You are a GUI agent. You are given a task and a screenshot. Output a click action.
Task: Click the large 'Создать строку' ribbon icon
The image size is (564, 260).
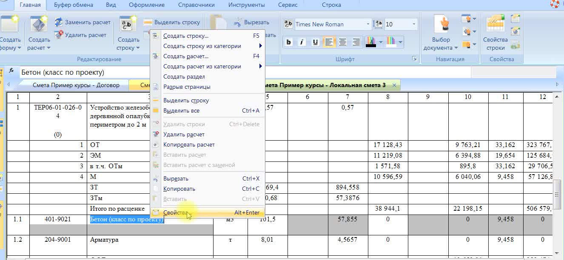coord(128,25)
